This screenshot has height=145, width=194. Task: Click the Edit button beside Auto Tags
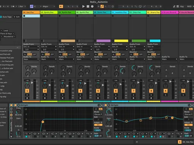click(x=17, y=17)
